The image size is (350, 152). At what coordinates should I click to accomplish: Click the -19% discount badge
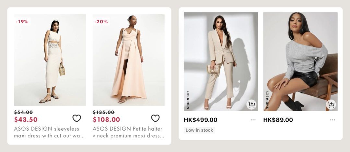coord(22,22)
